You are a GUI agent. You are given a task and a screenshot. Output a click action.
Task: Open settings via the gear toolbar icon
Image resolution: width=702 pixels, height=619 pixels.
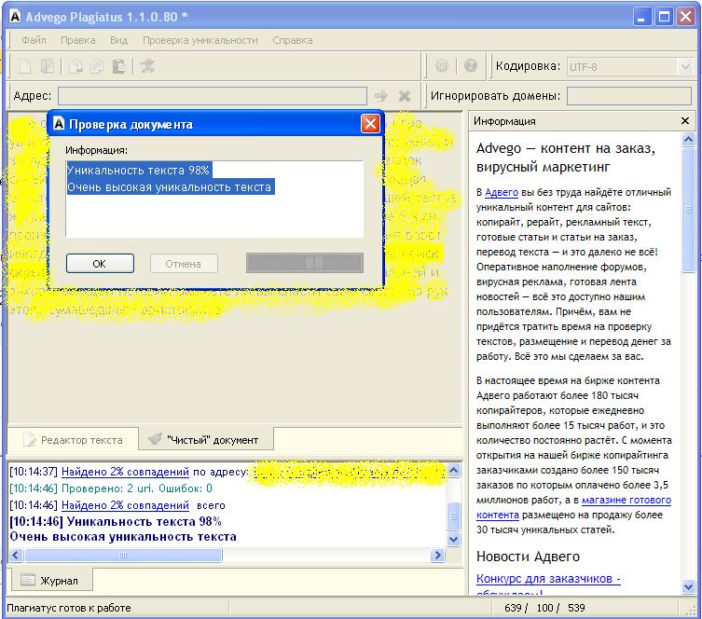(x=442, y=66)
